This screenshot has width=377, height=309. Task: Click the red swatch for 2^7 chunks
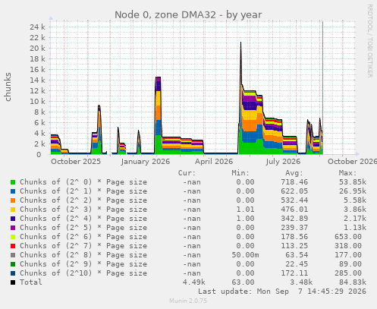tap(13, 246)
